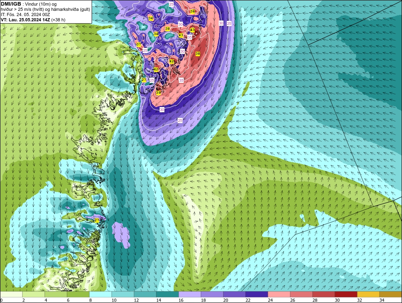Pick the 16–18 m/s lavender legend swatch
This screenshot has width=402, height=303.
point(190,294)
